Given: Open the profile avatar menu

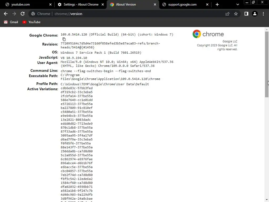Looking at the screenshot, I should click(255, 14).
